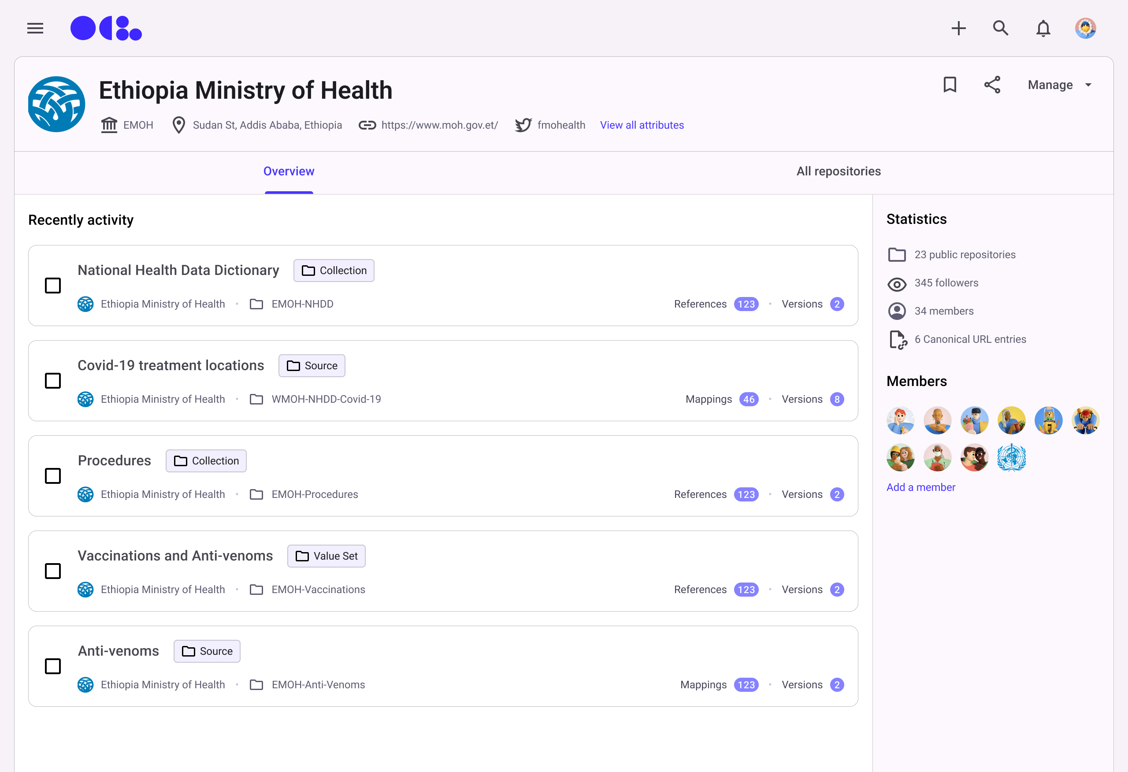Open the user profile avatar top right
The image size is (1128, 772).
click(x=1085, y=28)
